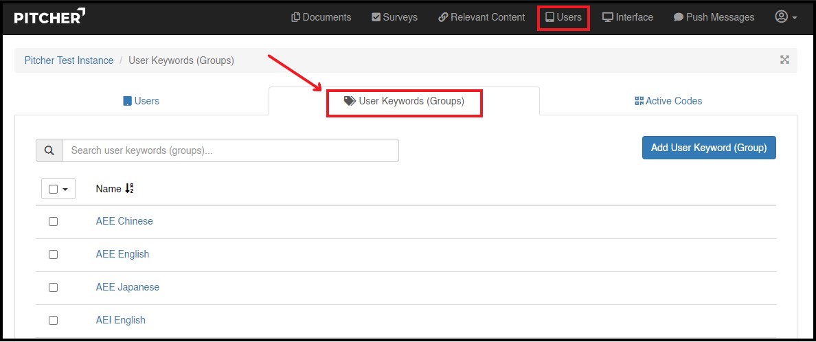Viewport: 816px width, 342px height.
Task: Tick the AEE English row checkbox
Action: [53, 255]
